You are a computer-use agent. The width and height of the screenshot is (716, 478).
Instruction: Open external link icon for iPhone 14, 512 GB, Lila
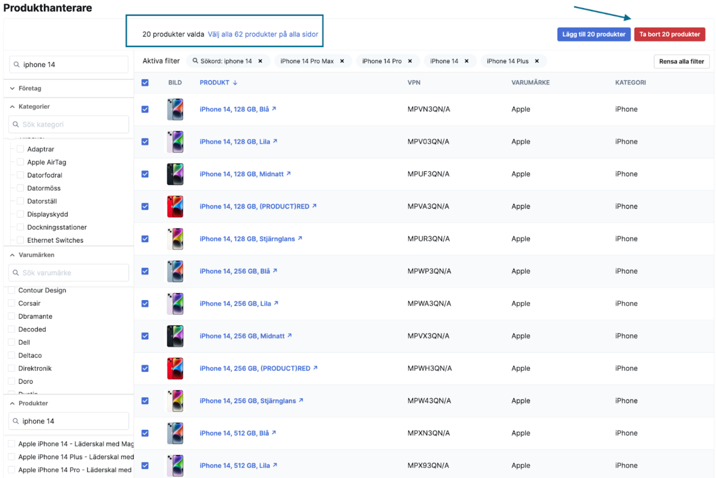(275, 465)
